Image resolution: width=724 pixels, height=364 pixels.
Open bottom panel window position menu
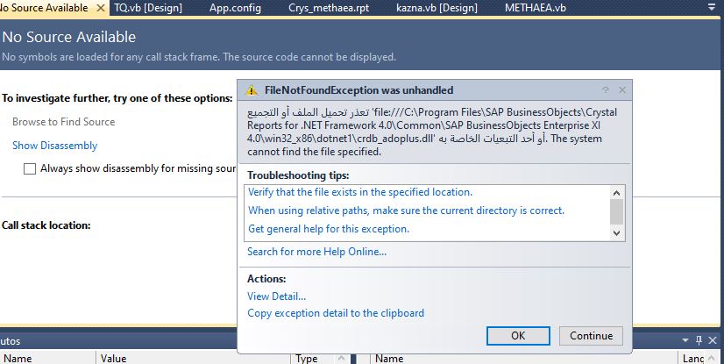pos(685,340)
